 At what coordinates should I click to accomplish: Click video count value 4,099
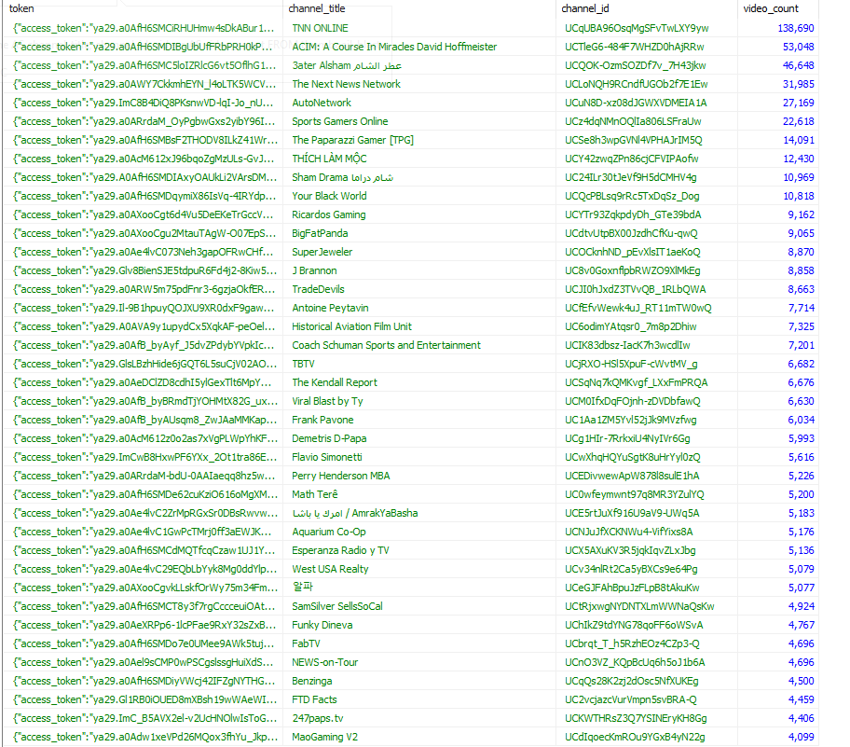click(802, 738)
